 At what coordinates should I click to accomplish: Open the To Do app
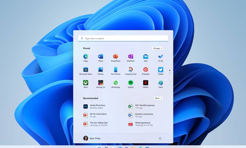click(x=161, y=58)
